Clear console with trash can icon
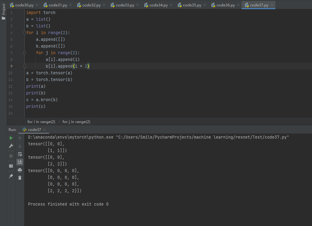This screenshot has width=312, height=226. [x=20, y=178]
